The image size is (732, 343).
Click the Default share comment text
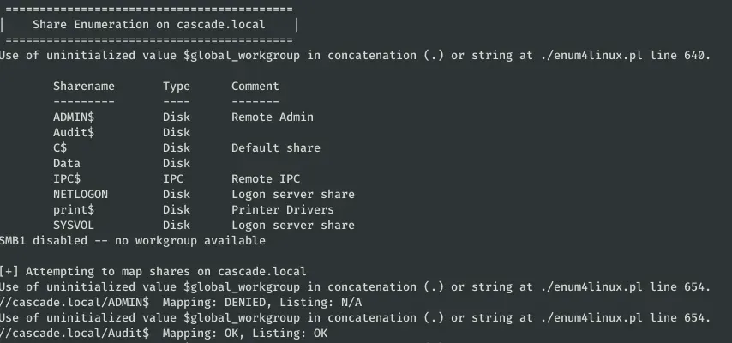click(x=276, y=148)
